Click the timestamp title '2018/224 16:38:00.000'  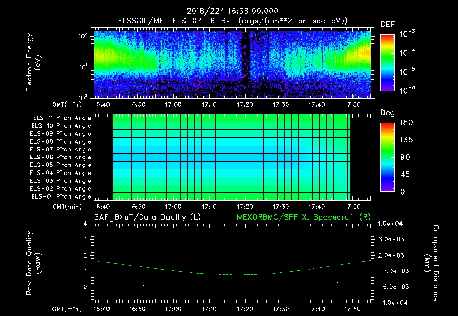(233, 11)
